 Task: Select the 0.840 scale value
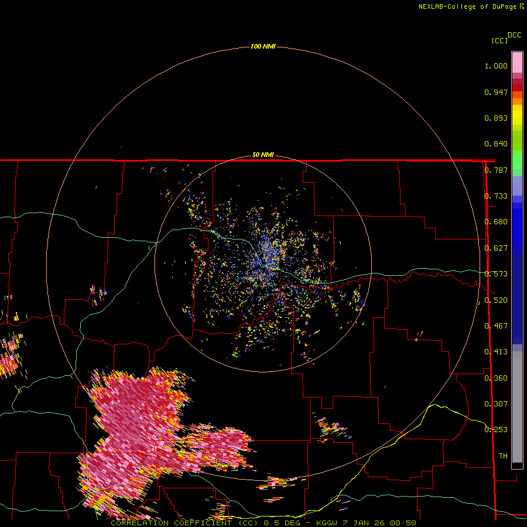496,144
